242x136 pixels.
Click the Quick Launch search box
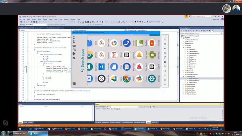[x=202, y=16]
